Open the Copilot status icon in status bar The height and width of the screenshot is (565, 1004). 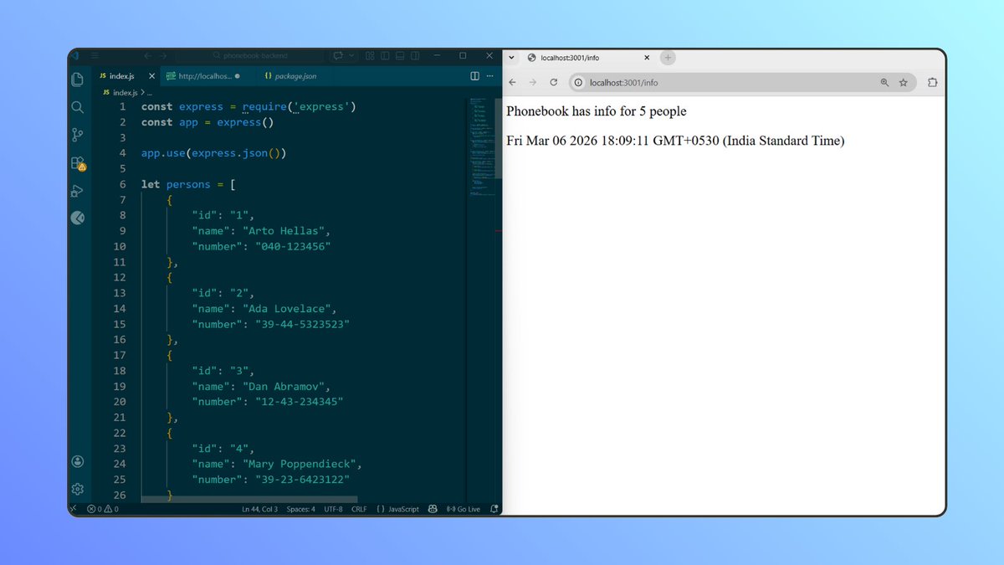(x=433, y=509)
